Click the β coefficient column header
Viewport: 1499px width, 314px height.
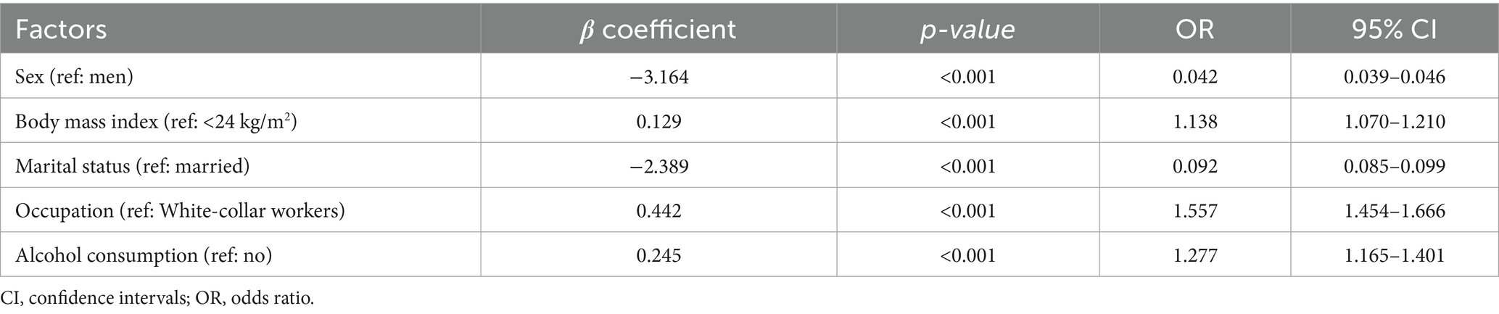658,30
